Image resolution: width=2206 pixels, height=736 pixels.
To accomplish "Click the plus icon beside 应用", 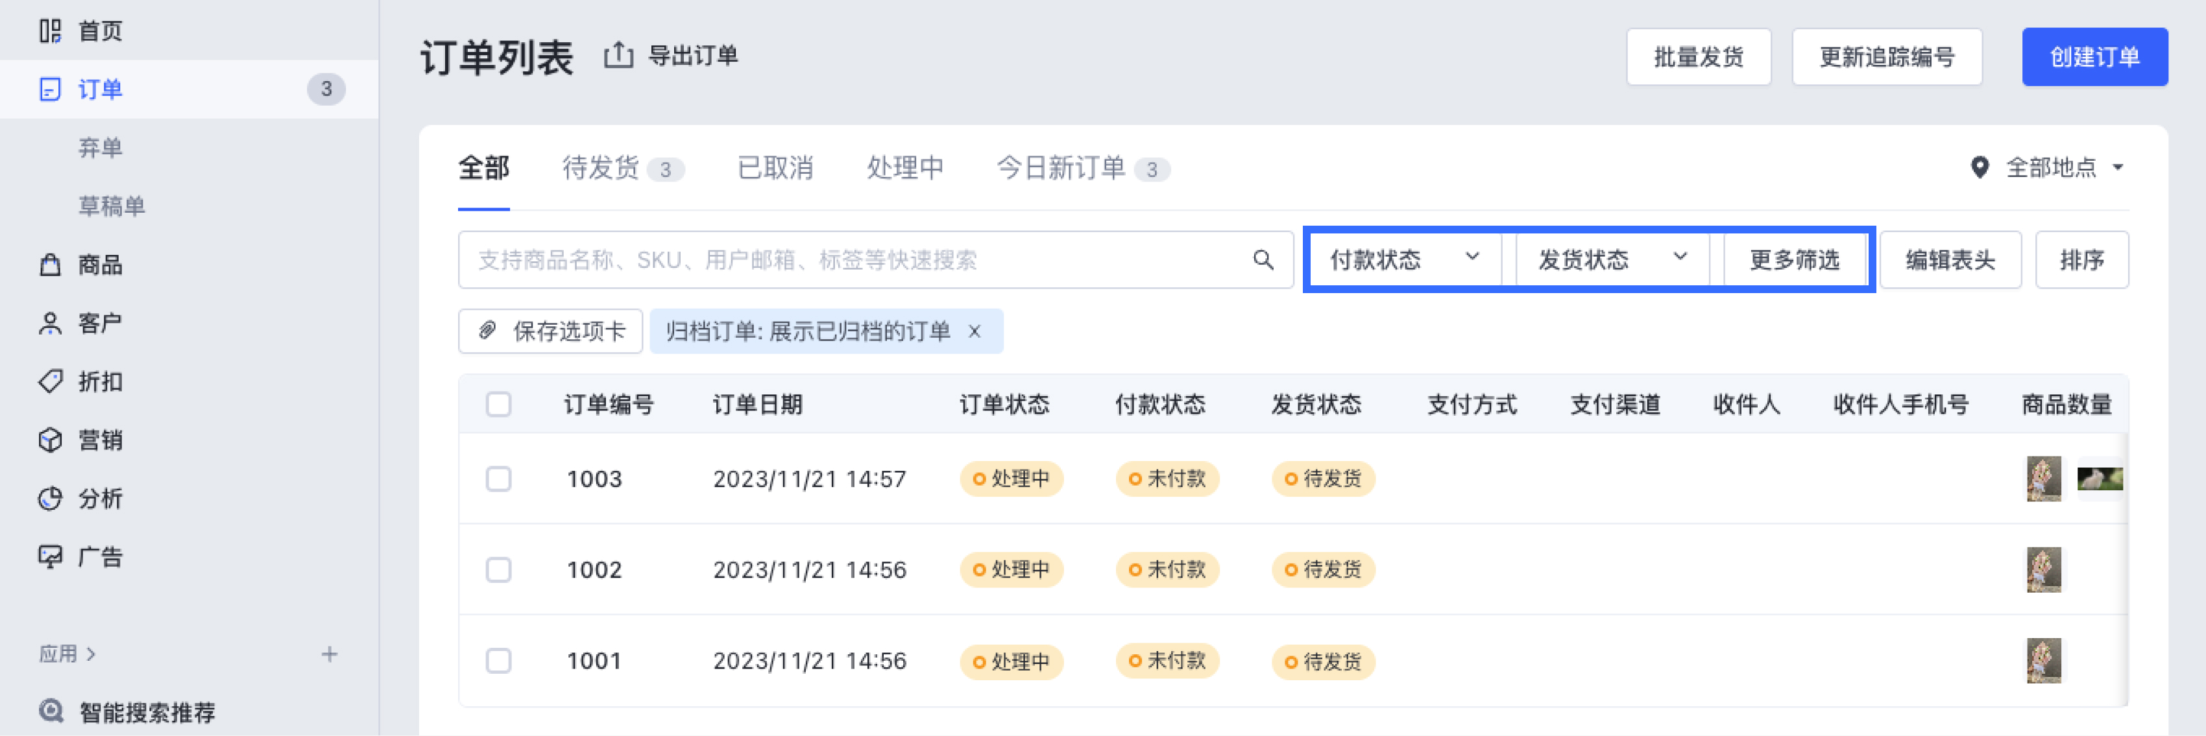I will [329, 654].
